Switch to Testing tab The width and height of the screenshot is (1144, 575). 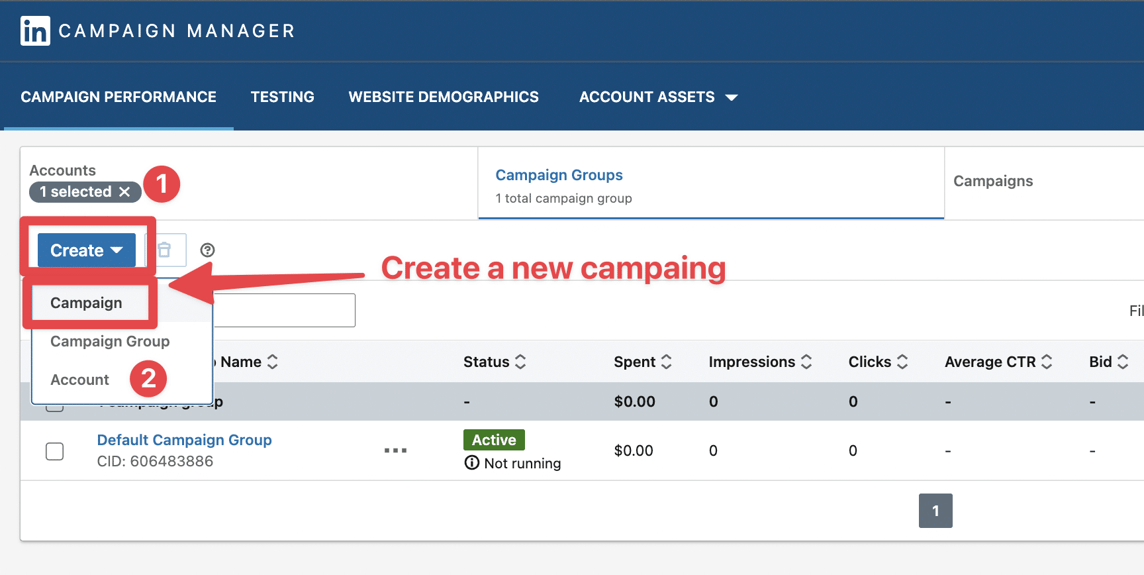(x=282, y=97)
